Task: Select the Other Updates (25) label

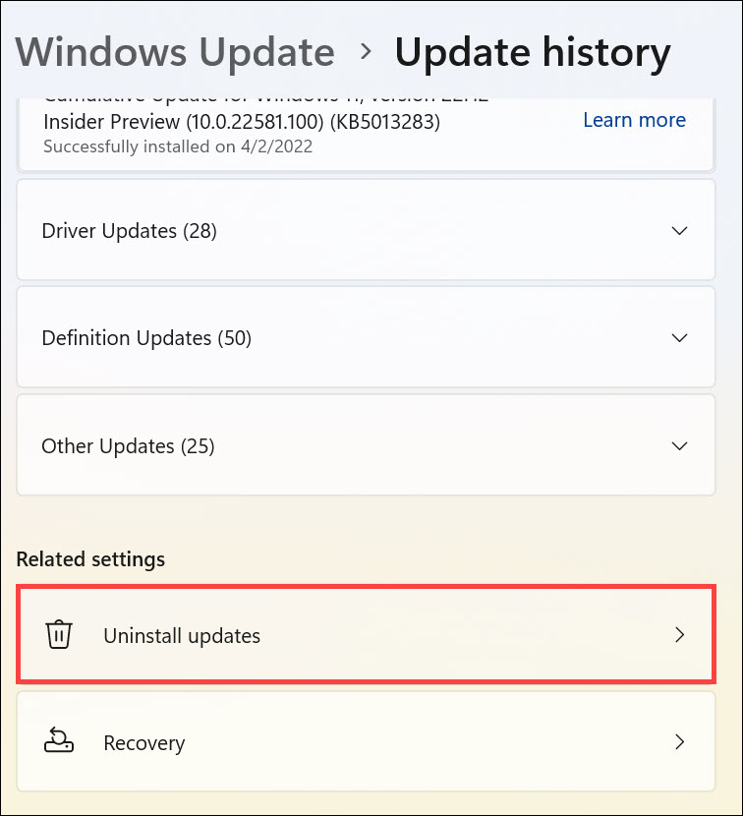Action: point(128,446)
